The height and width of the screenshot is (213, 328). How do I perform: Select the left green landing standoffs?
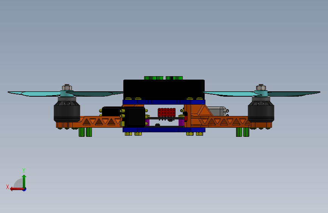pyautogui.click(x=85, y=132)
